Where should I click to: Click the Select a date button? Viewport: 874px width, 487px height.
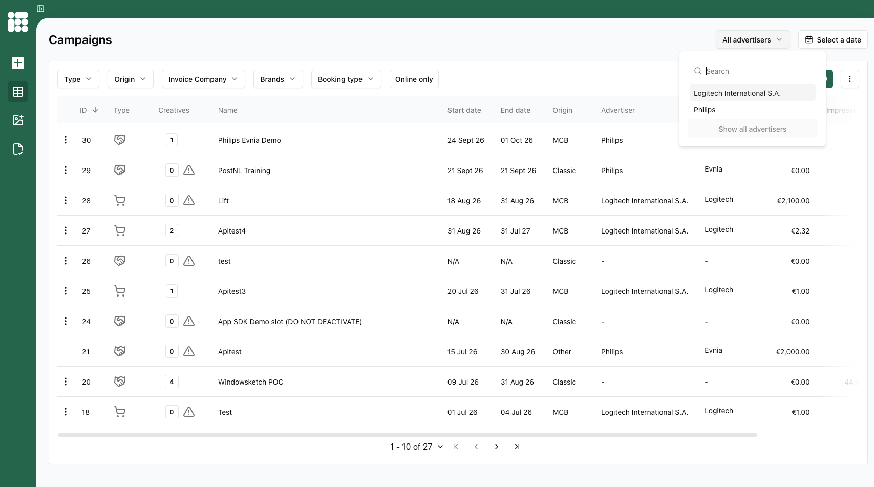click(x=833, y=40)
